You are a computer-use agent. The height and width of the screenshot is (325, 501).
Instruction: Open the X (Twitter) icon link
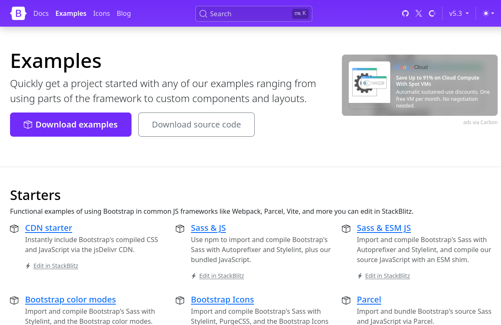coord(419,13)
